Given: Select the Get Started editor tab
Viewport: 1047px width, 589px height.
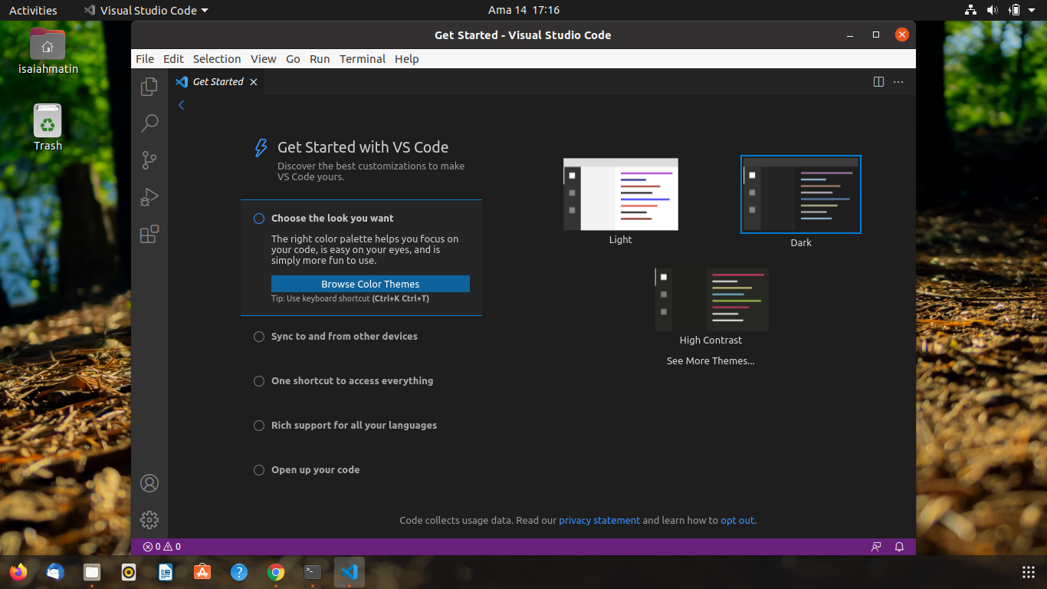Looking at the screenshot, I should pos(217,82).
